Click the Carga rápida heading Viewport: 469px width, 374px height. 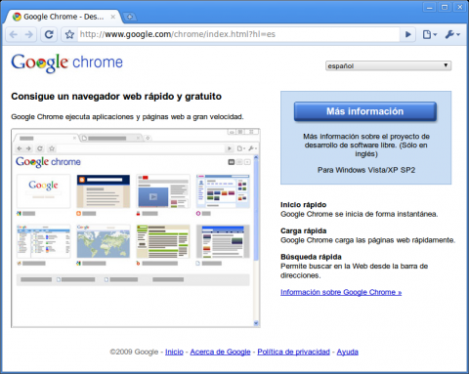coord(303,230)
